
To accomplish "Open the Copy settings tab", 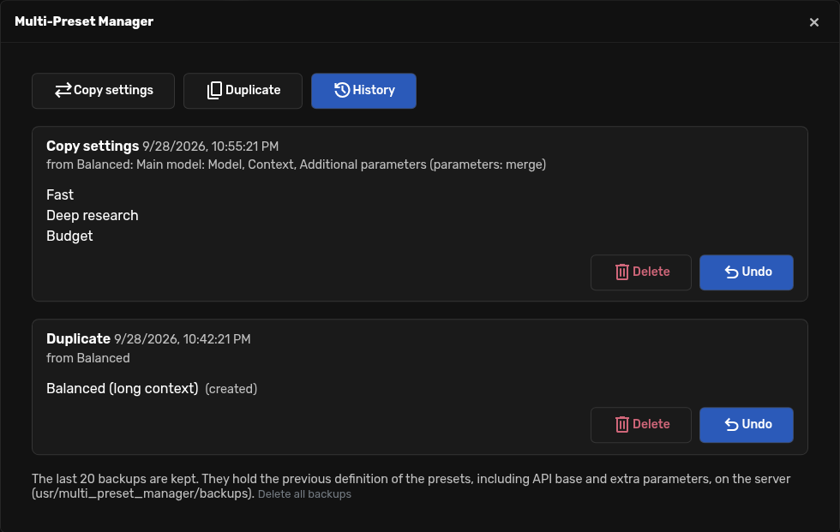I will point(103,91).
